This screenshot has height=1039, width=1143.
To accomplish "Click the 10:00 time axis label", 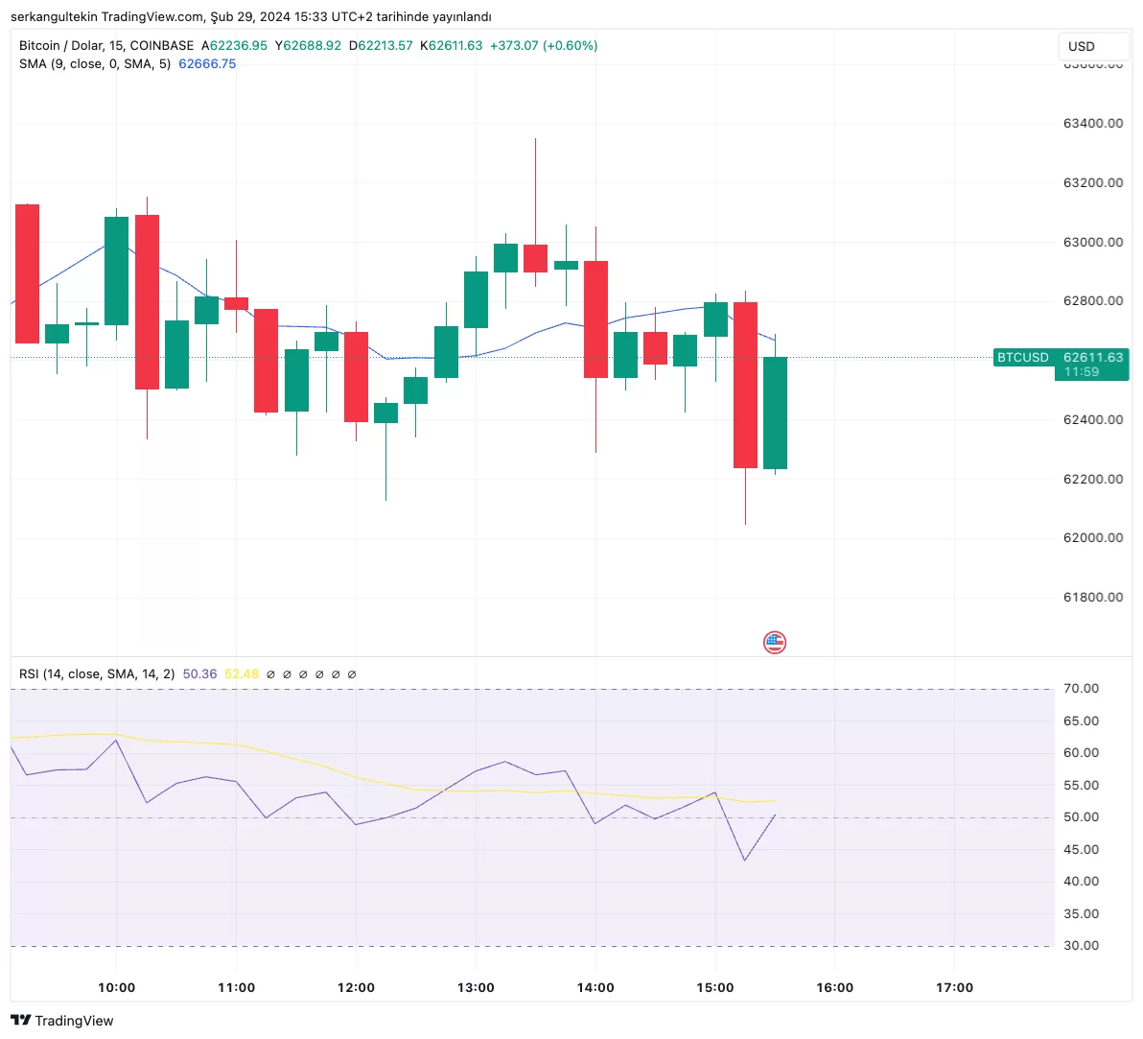I will click(116, 987).
